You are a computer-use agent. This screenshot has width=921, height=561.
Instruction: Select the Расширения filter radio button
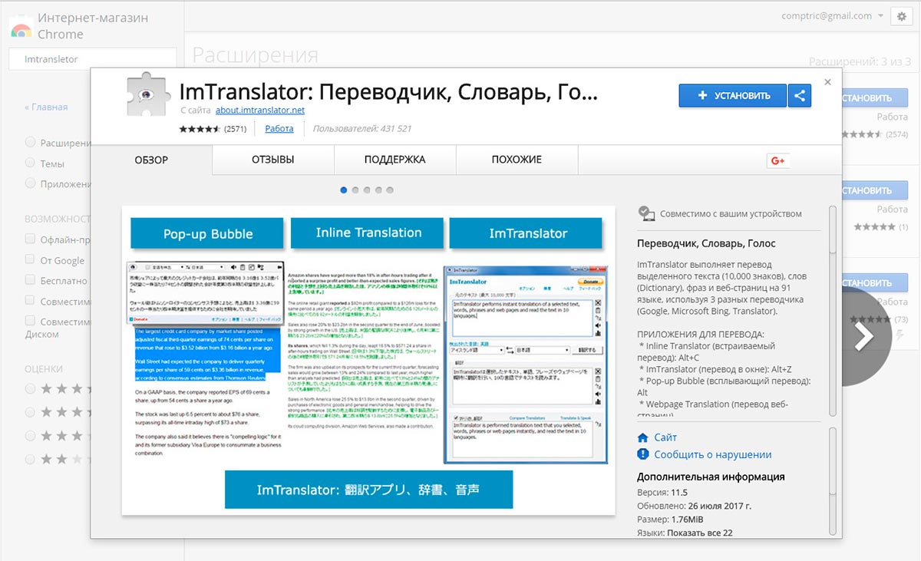(x=30, y=143)
